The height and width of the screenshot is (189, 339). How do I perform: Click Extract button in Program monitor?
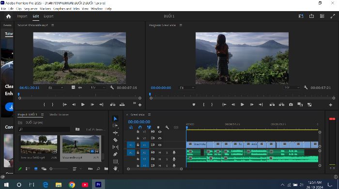(x=281, y=104)
